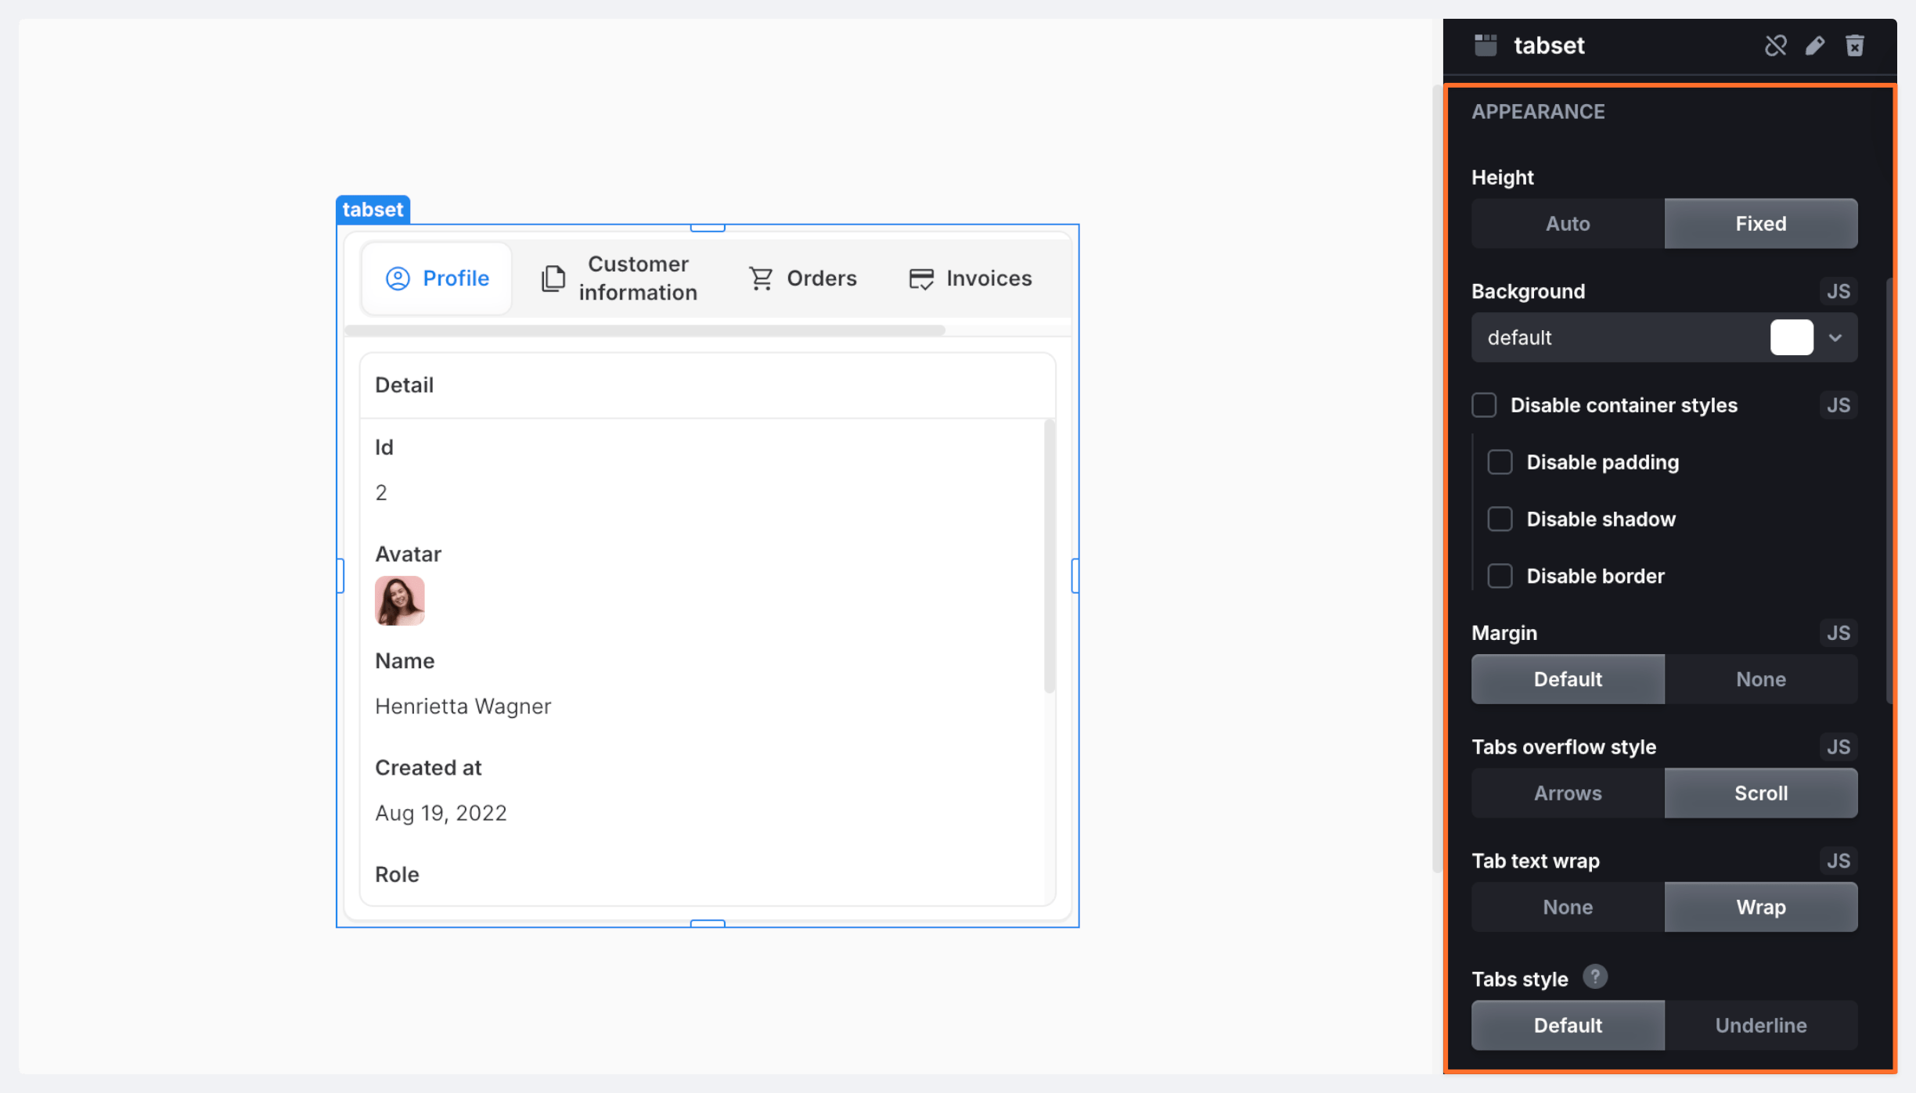Click the Profile tab person icon

tap(398, 279)
